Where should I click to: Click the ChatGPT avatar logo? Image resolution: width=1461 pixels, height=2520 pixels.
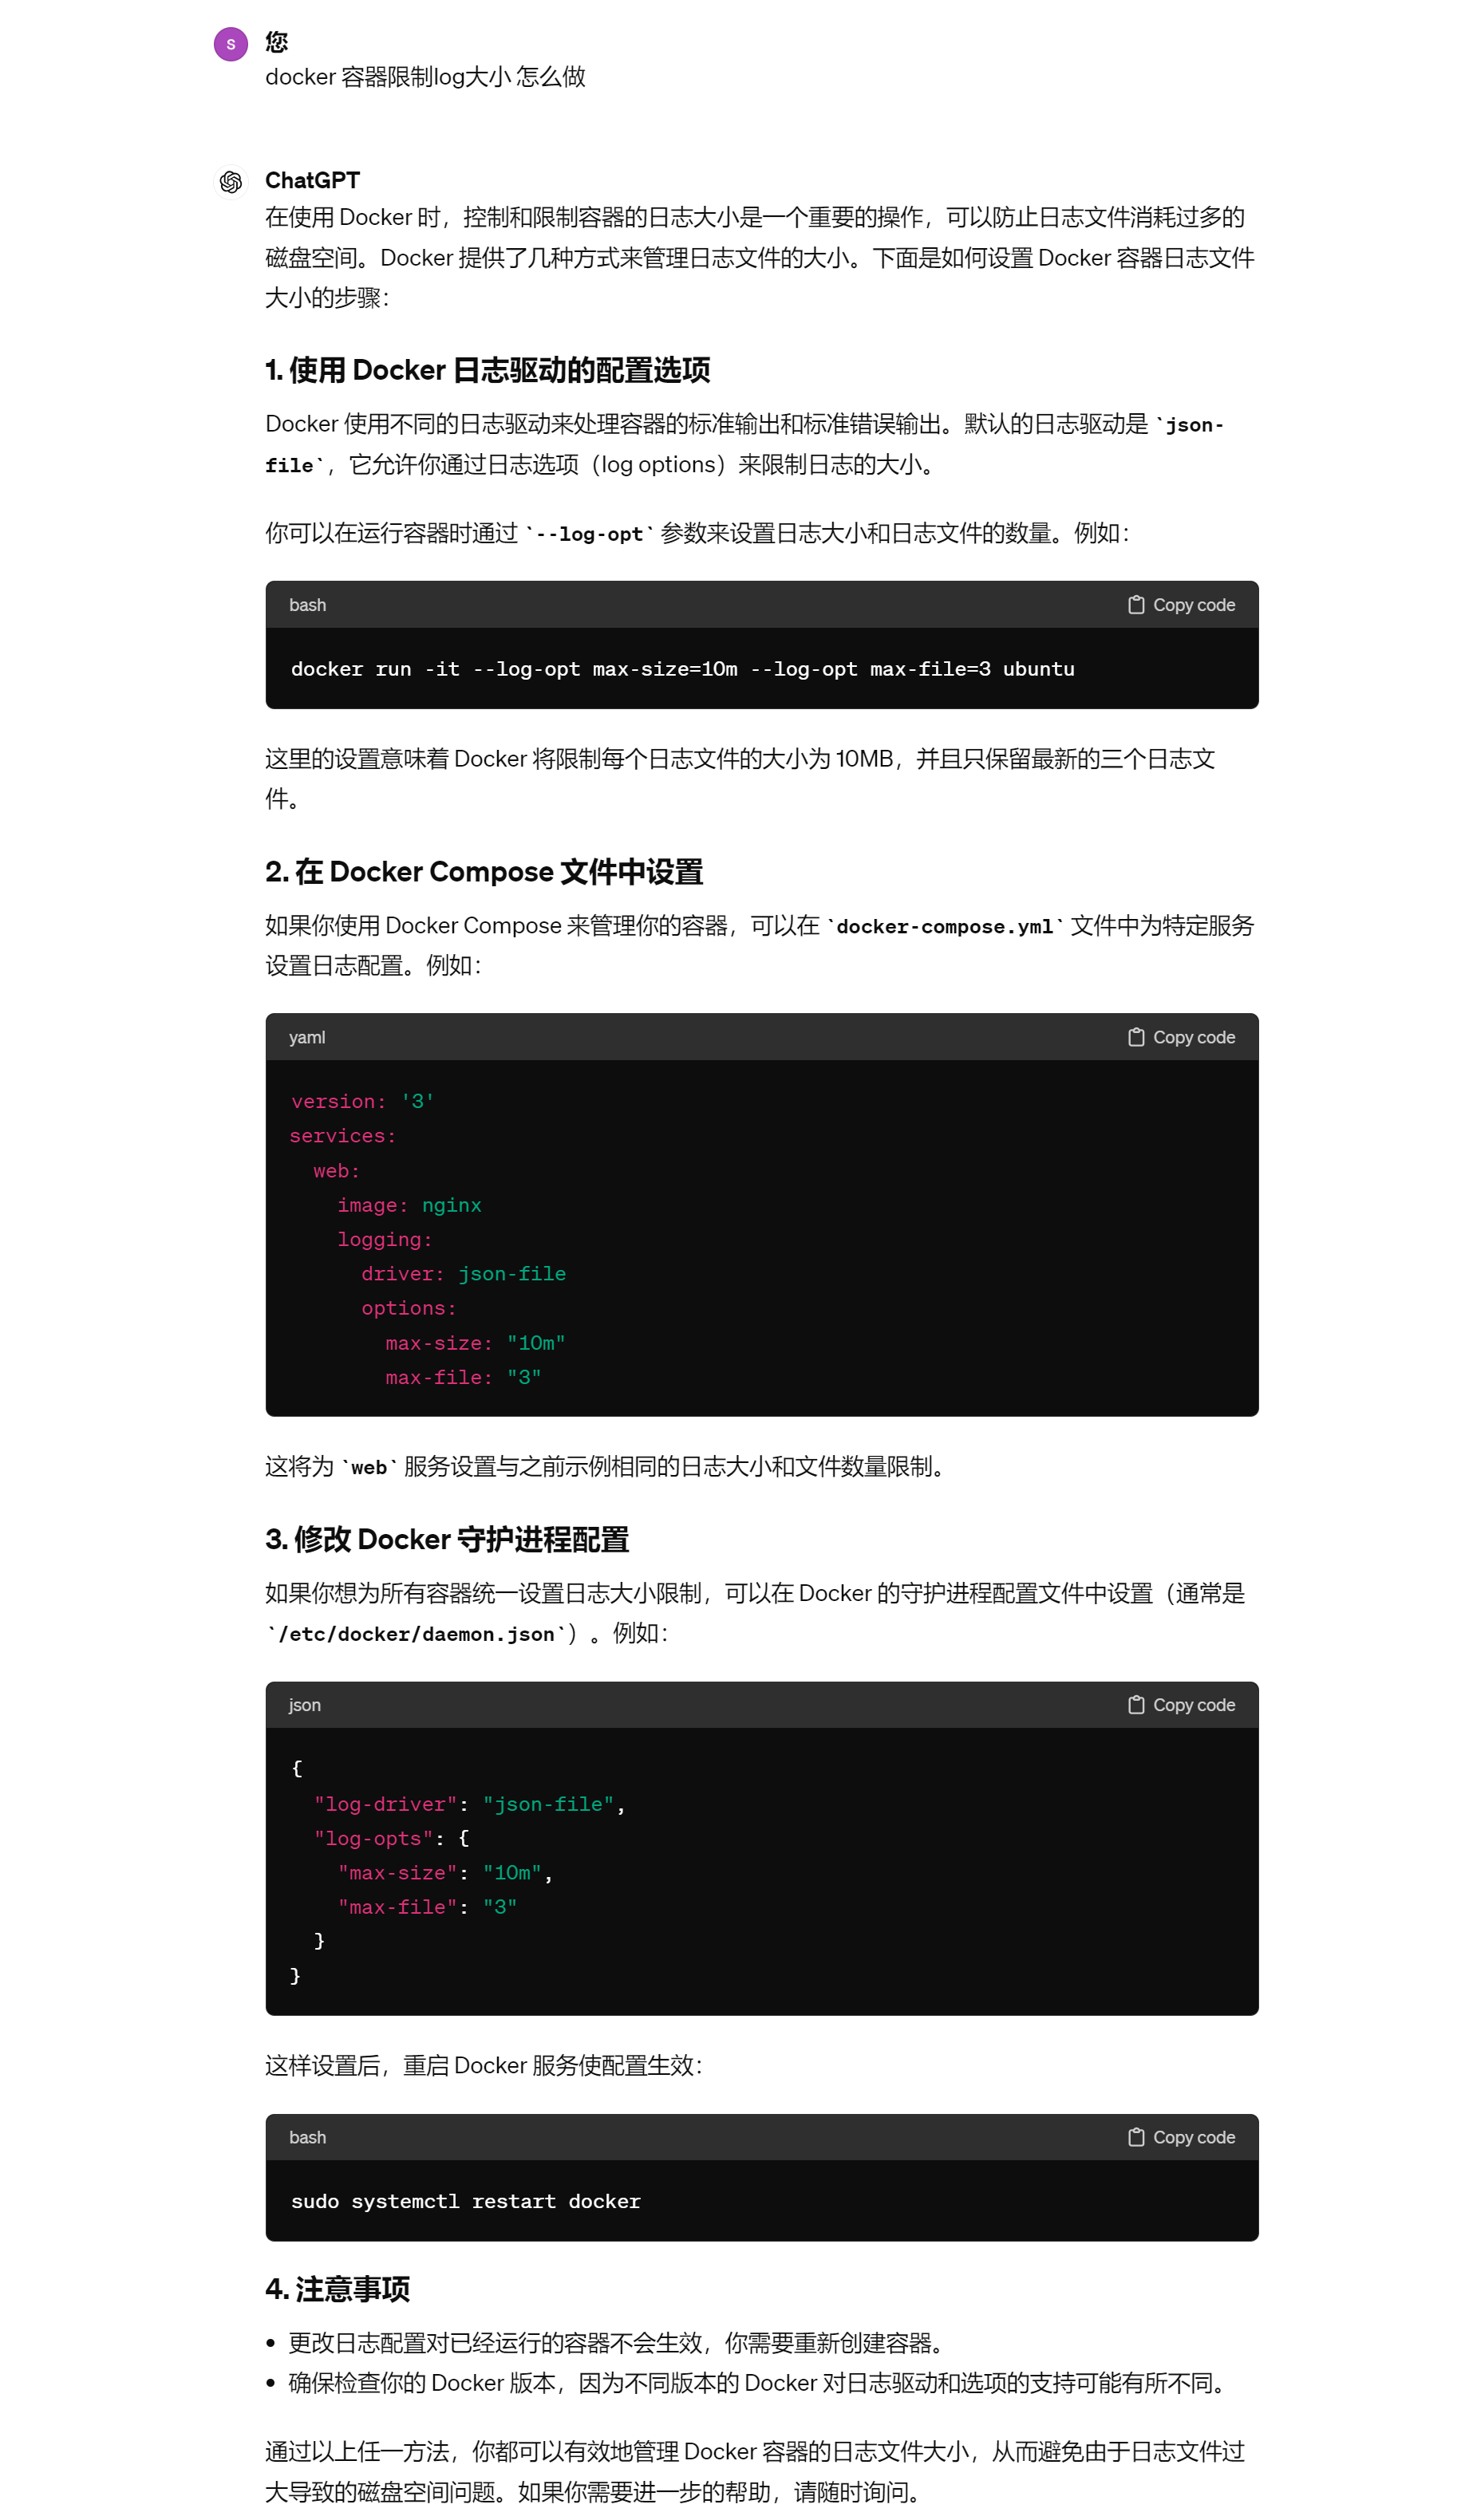[x=230, y=181]
